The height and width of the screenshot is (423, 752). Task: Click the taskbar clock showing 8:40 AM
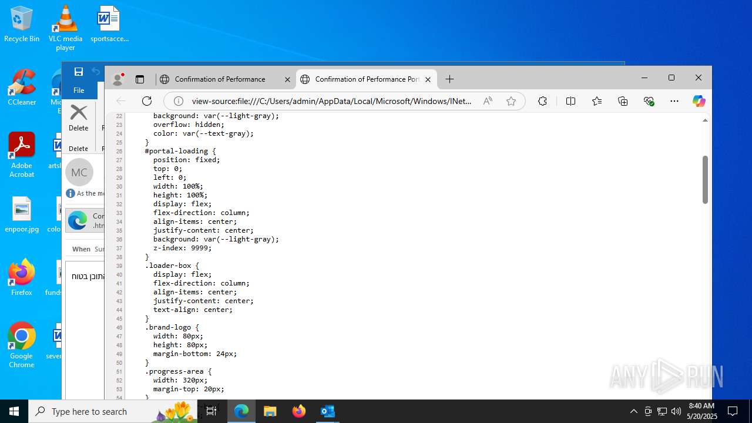click(702, 411)
